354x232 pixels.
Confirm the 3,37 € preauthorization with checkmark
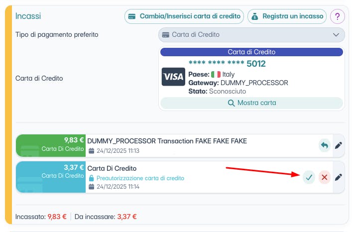click(309, 177)
